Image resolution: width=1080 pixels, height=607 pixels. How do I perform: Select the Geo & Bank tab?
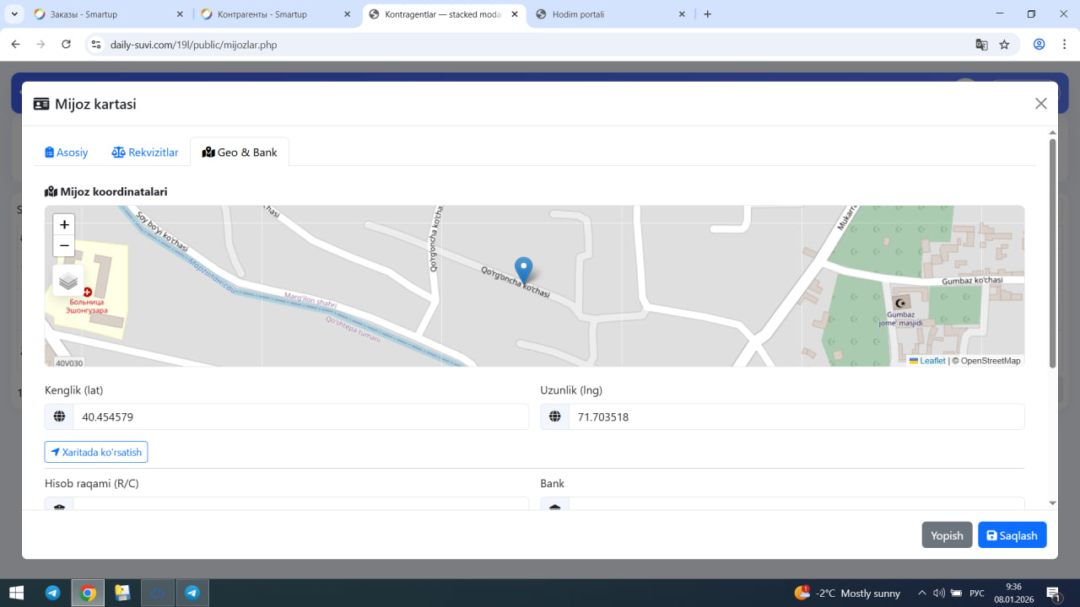[x=240, y=153]
